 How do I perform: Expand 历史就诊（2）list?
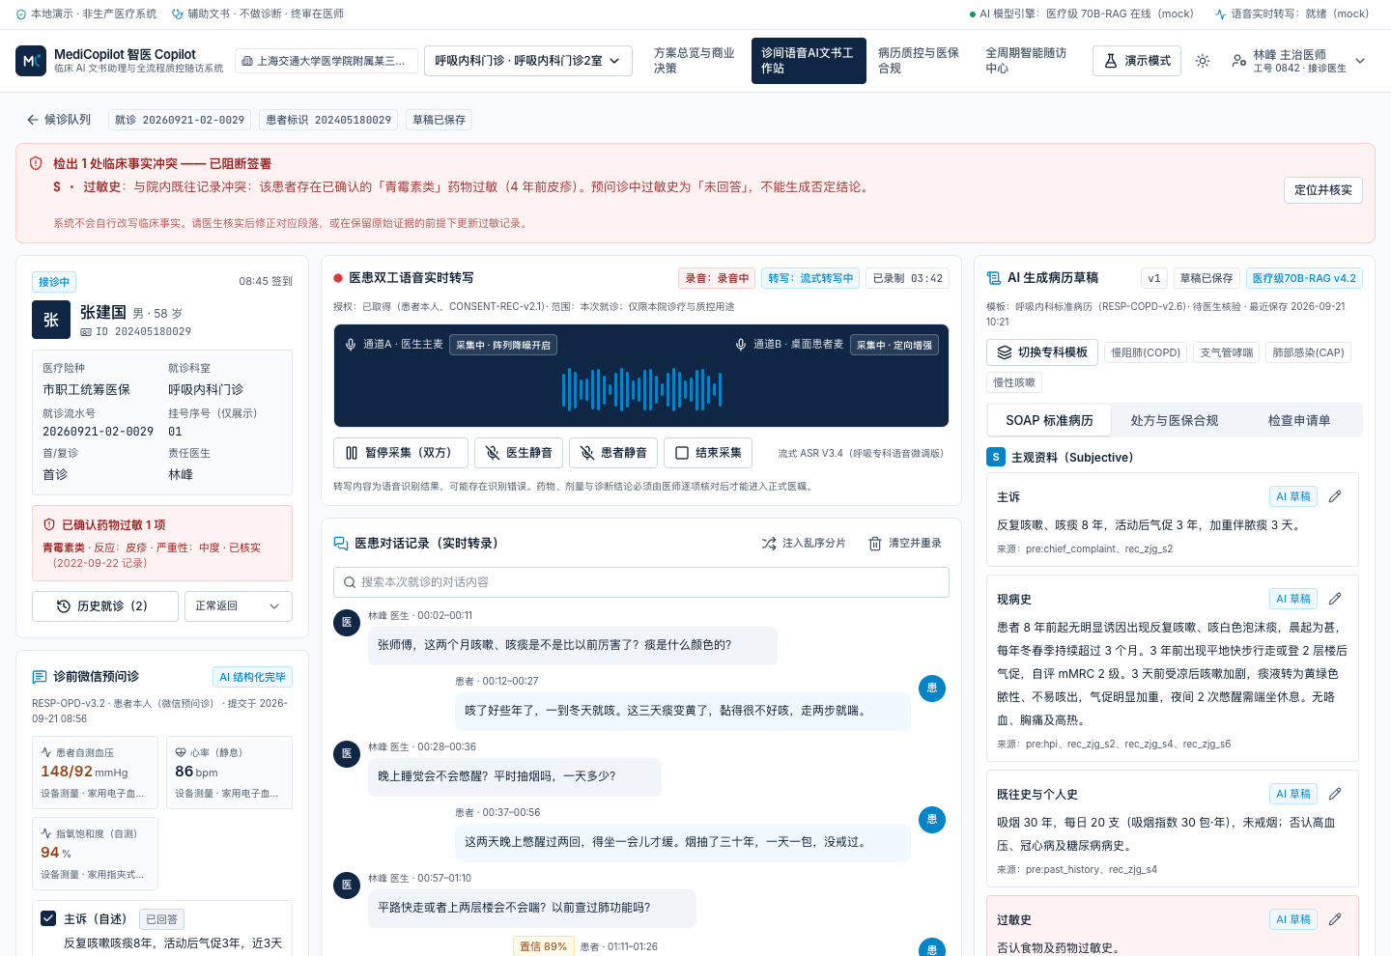[105, 606]
